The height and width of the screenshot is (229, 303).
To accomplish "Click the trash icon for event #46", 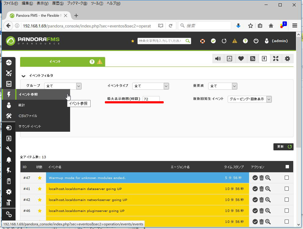I will point(262,211).
